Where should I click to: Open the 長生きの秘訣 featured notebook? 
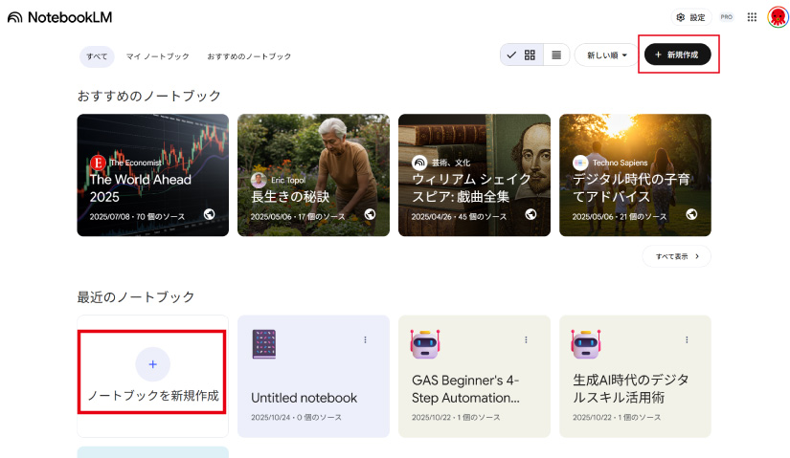[x=313, y=175]
